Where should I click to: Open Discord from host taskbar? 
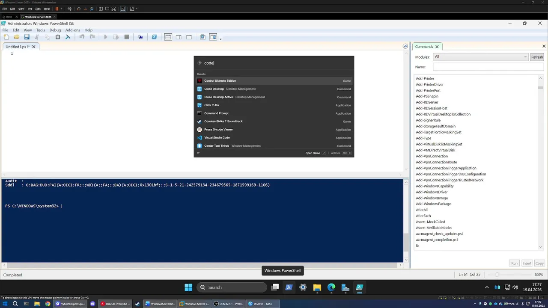[92, 304]
